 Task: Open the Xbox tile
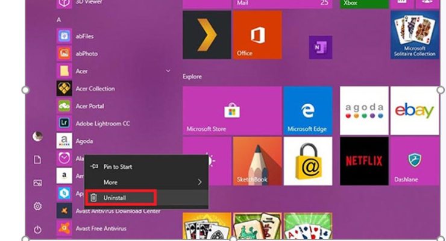click(364, 4)
